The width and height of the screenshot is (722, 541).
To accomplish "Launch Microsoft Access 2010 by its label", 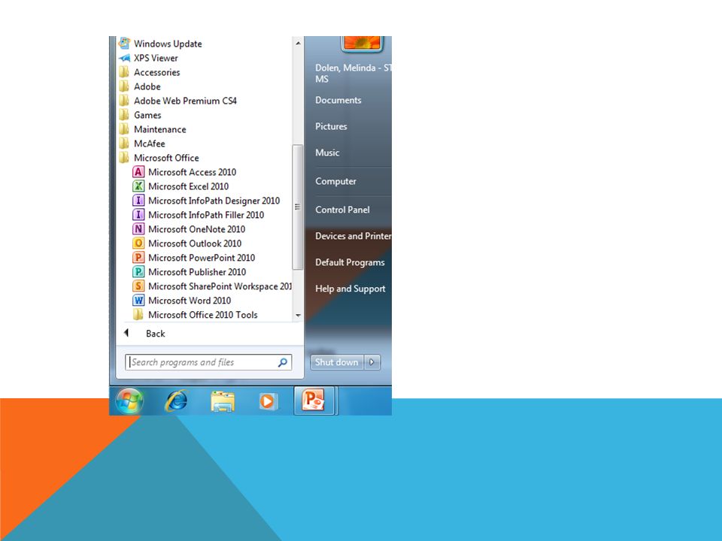I will [x=192, y=172].
